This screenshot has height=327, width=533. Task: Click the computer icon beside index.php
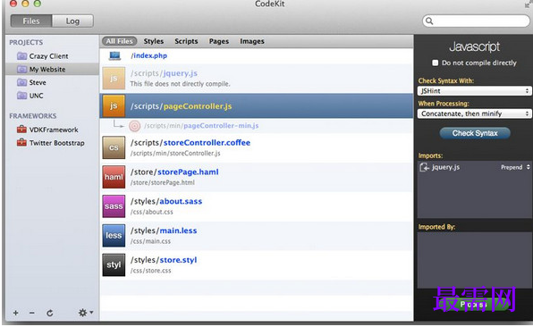(x=114, y=55)
